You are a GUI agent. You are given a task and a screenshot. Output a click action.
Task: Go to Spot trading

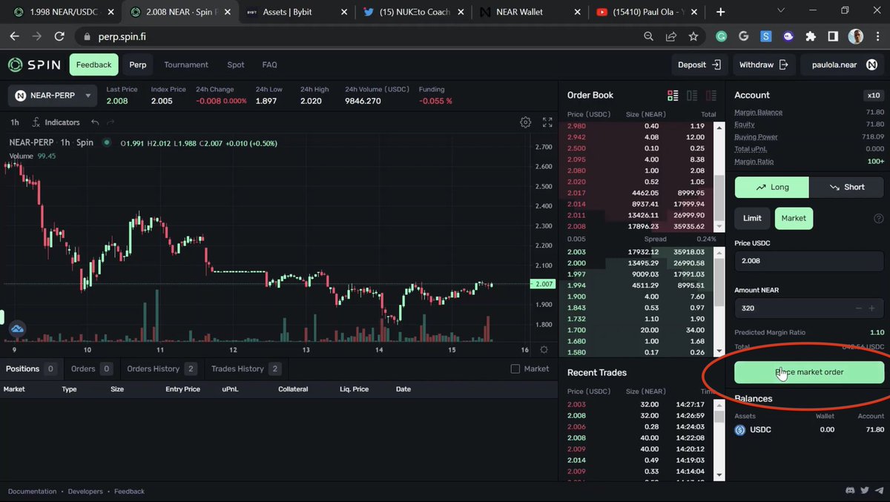pyautogui.click(x=236, y=65)
